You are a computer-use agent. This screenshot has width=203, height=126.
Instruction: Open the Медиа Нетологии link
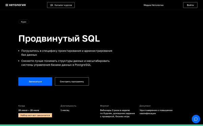(x=154, y=5)
